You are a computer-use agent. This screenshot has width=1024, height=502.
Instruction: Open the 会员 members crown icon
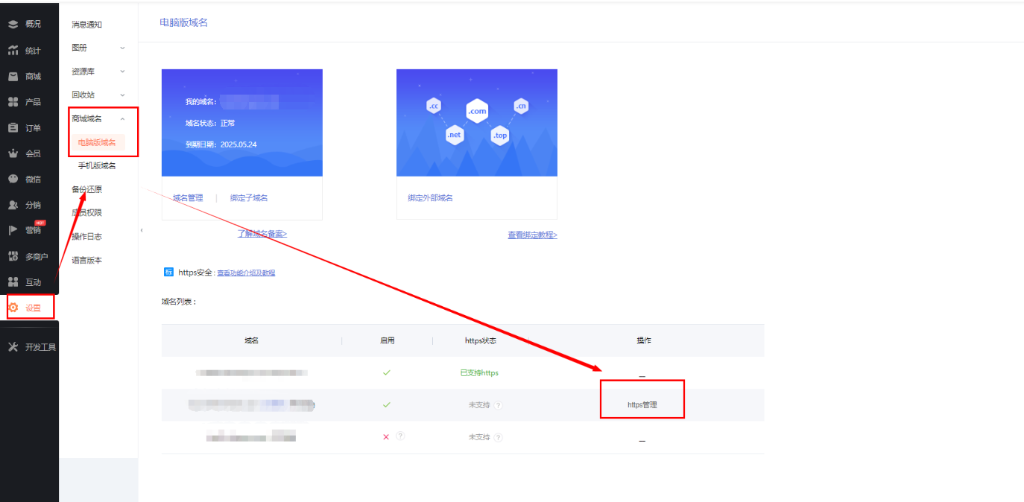(x=13, y=153)
